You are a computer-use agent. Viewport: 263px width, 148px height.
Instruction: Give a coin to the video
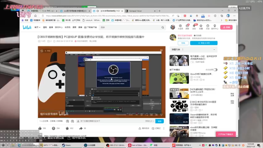tap(54, 128)
